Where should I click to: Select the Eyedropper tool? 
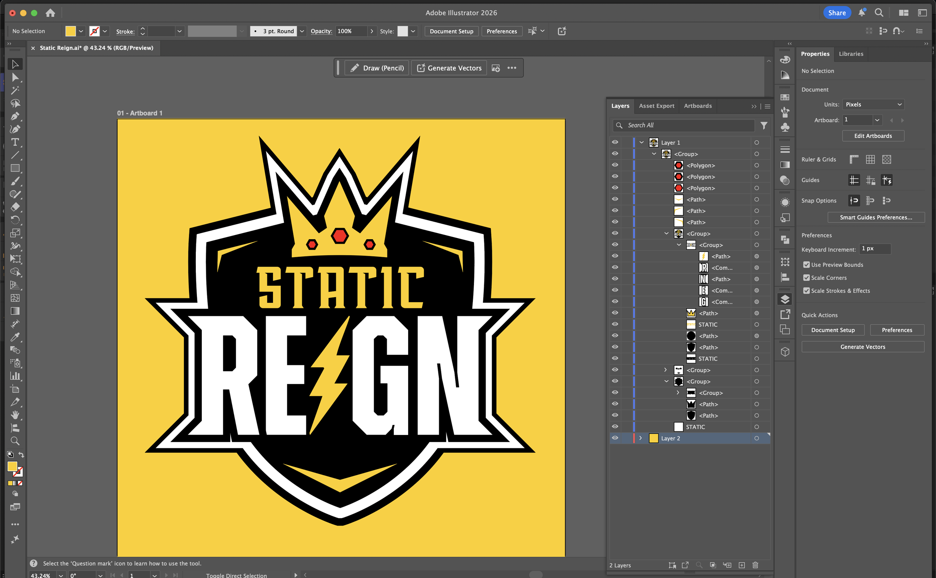click(15, 337)
